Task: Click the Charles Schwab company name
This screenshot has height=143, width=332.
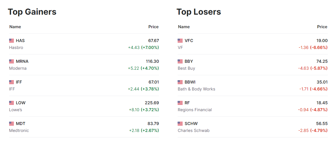Action: 193,131
